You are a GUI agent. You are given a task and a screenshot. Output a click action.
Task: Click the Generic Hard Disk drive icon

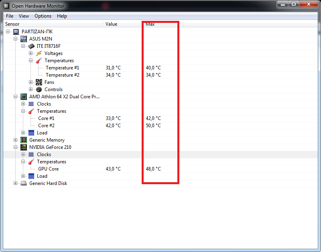tap(24, 183)
